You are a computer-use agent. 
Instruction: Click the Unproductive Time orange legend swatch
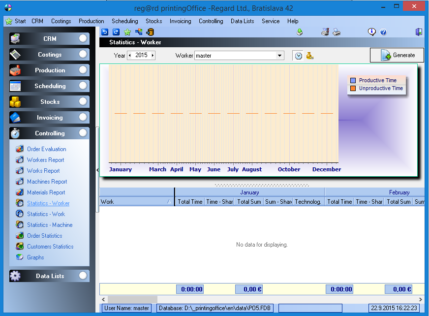[x=353, y=89]
